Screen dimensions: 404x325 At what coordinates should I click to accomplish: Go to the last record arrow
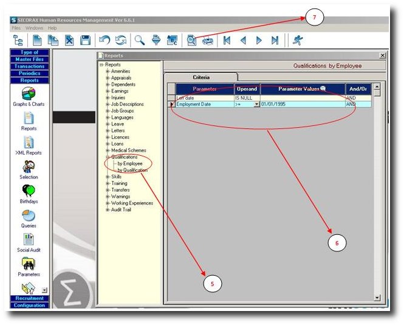(x=275, y=40)
